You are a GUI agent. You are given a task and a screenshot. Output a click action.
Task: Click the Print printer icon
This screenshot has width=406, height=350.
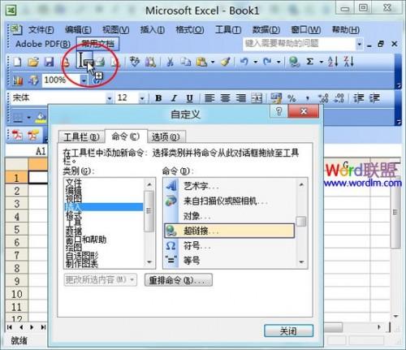point(101,62)
